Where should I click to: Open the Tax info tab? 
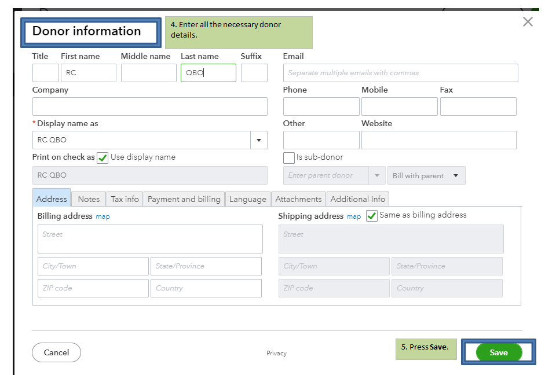pyautogui.click(x=125, y=199)
